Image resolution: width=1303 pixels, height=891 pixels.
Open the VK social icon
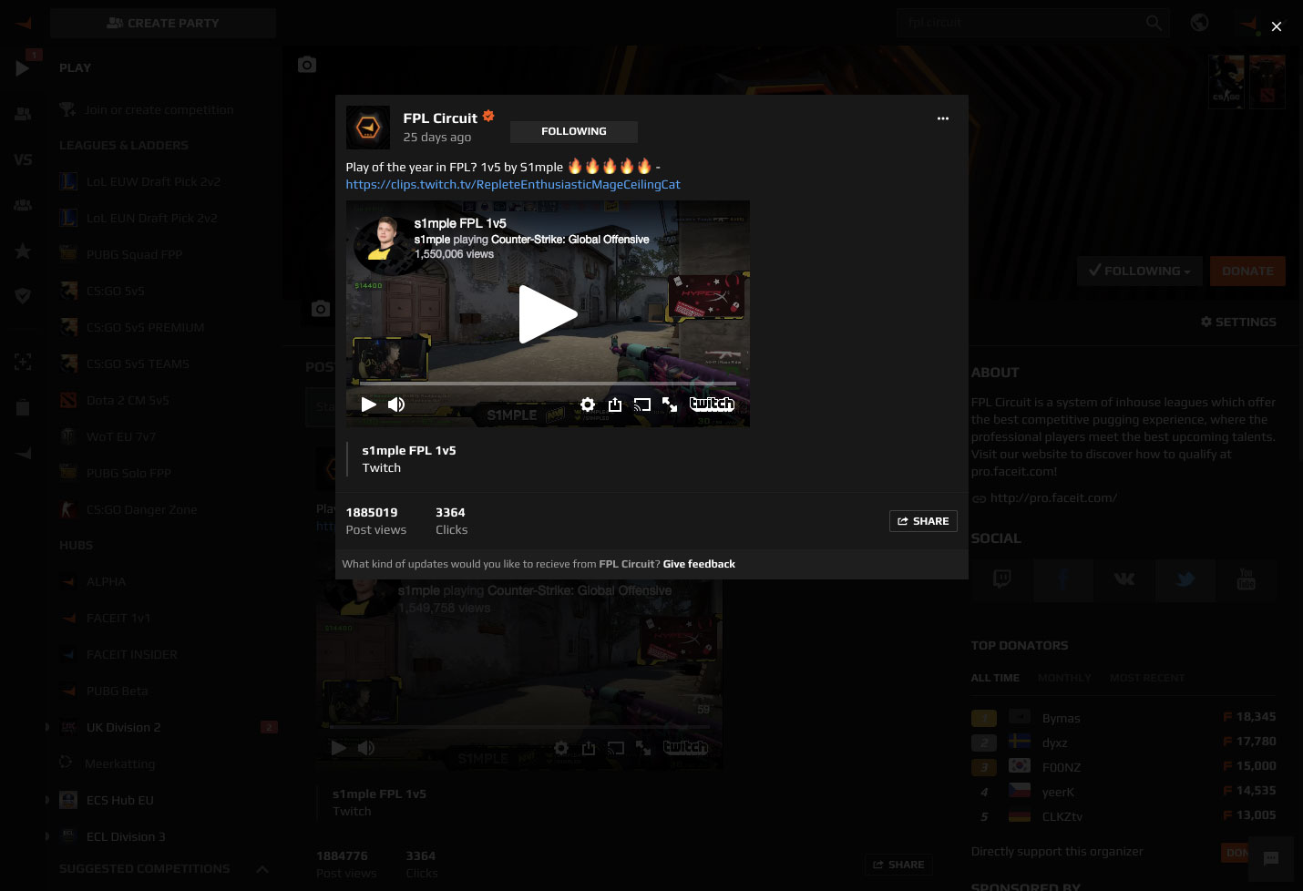click(1124, 579)
